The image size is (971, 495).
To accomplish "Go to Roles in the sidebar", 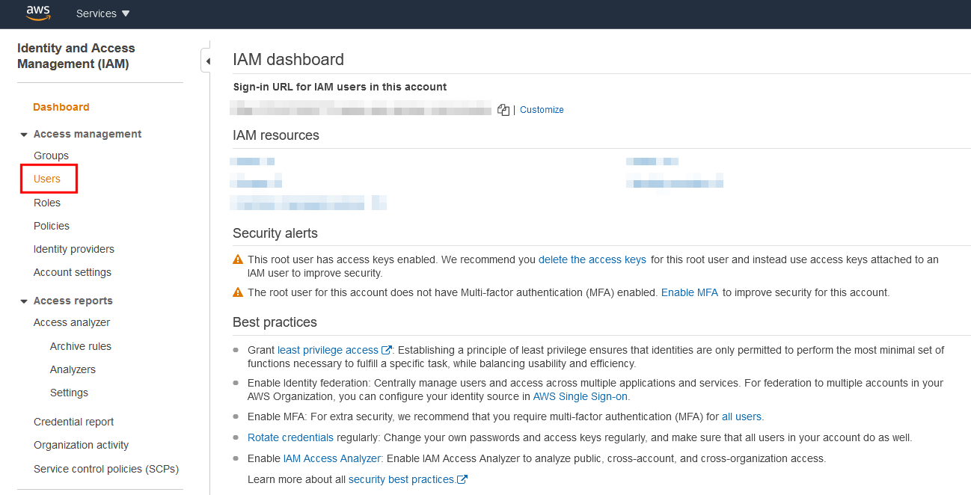I will pyautogui.click(x=47, y=203).
